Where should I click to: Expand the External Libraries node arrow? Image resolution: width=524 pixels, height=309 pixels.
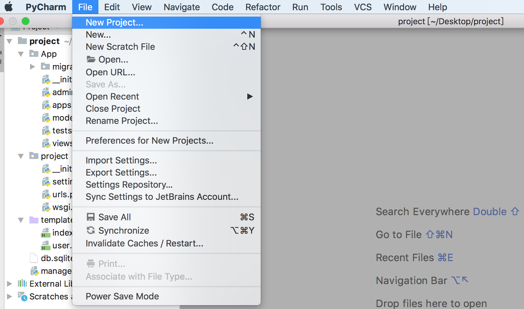(x=10, y=283)
